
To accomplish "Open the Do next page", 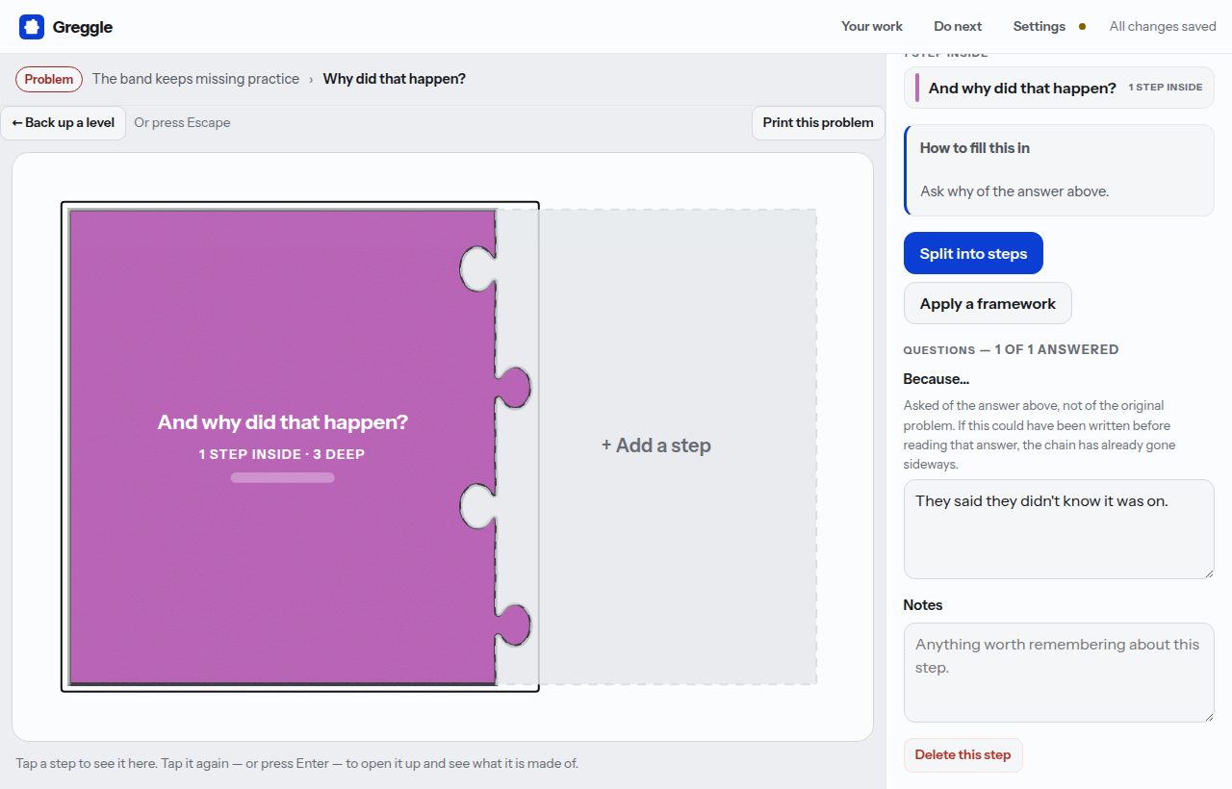I will [958, 26].
